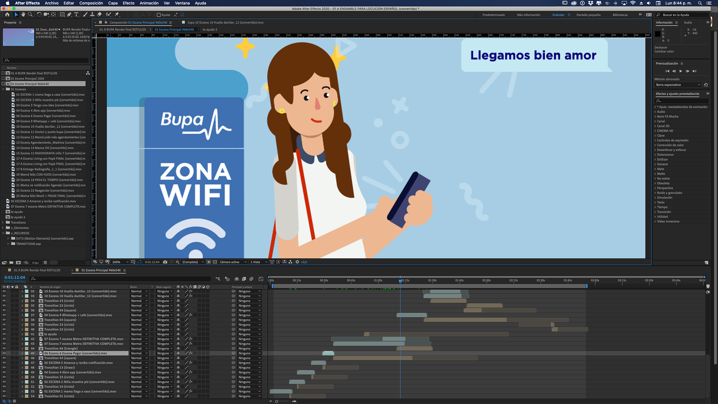Hide layer 45 Escena Pagar eye icon
This screenshot has height=404, width=718.
point(4,353)
